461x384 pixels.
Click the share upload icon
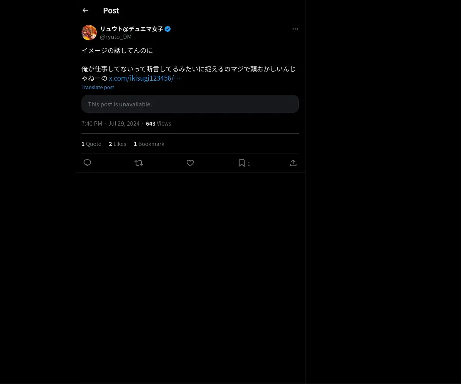tap(293, 163)
